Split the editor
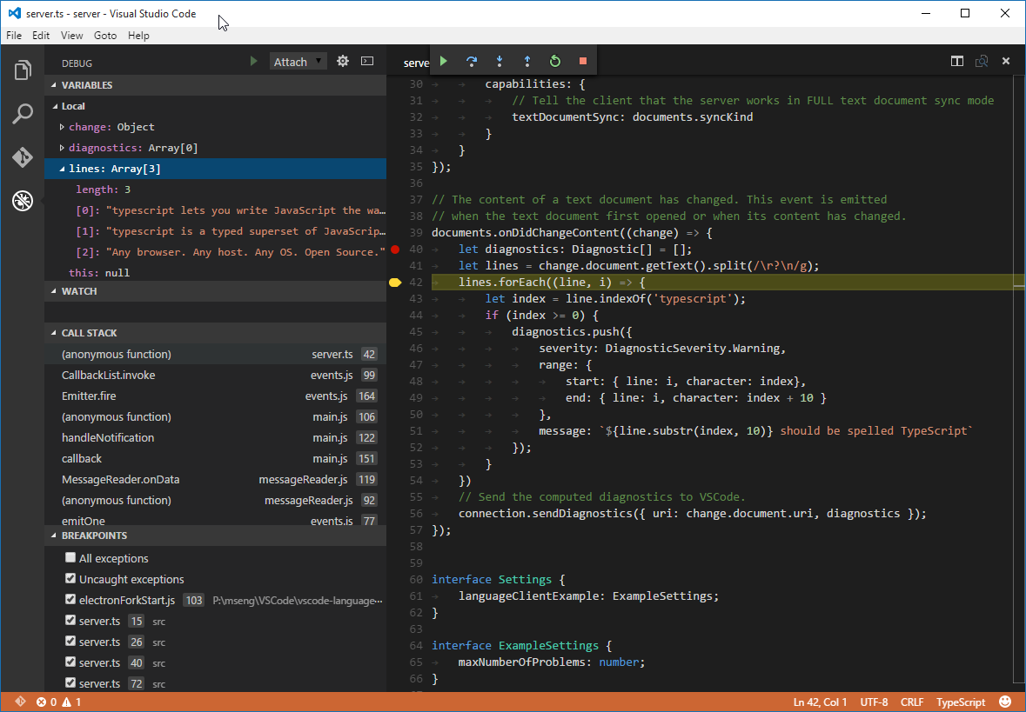 pyautogui.click(x=957, y=61)
